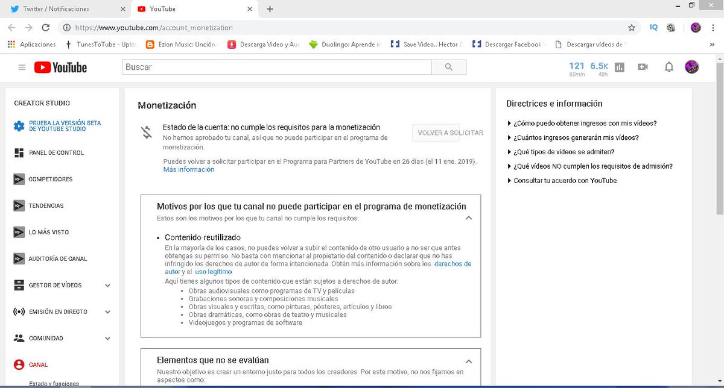Open Estado y funciones under Canal
The width and height of the screenshot is (724, 388).
coord(54,384)
